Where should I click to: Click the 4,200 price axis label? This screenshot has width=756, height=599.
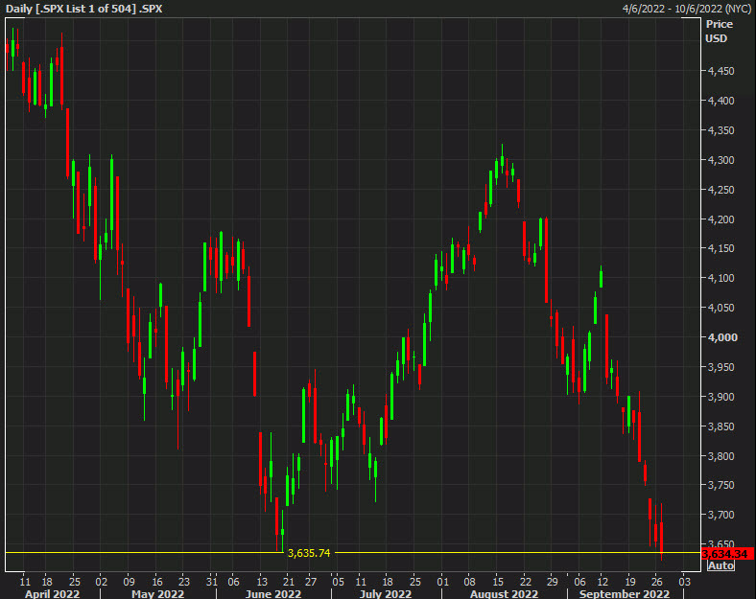[x=721, y=219]
